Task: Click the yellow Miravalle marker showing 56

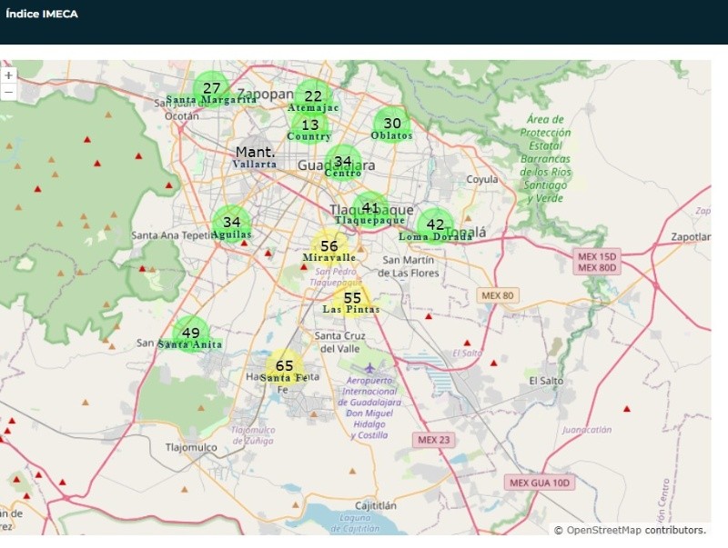Action: [329, 247]
